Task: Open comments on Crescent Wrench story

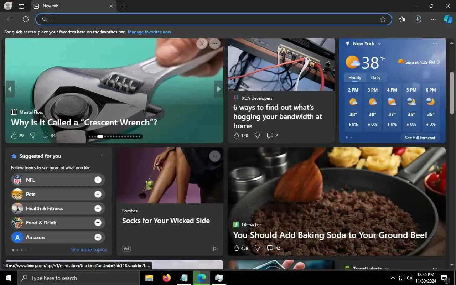Action: point(49,135)
